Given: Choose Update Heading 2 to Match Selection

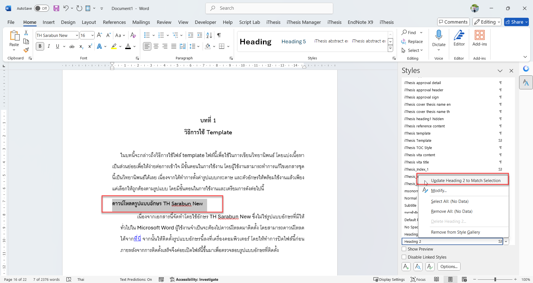Looking at the screenshot, I should coord(463,181).
